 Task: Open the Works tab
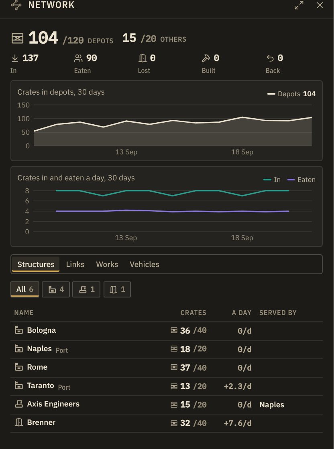(107, 264)
